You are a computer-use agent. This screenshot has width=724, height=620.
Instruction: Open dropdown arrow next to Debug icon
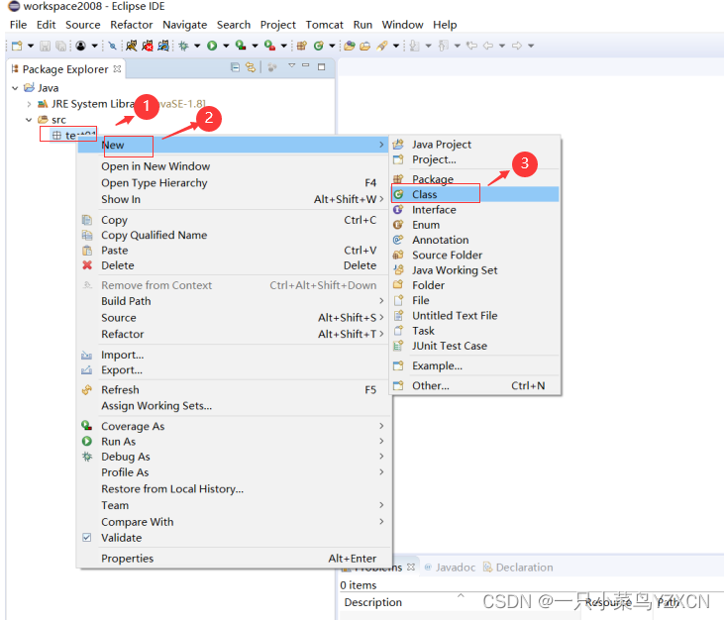click(197, 46)
